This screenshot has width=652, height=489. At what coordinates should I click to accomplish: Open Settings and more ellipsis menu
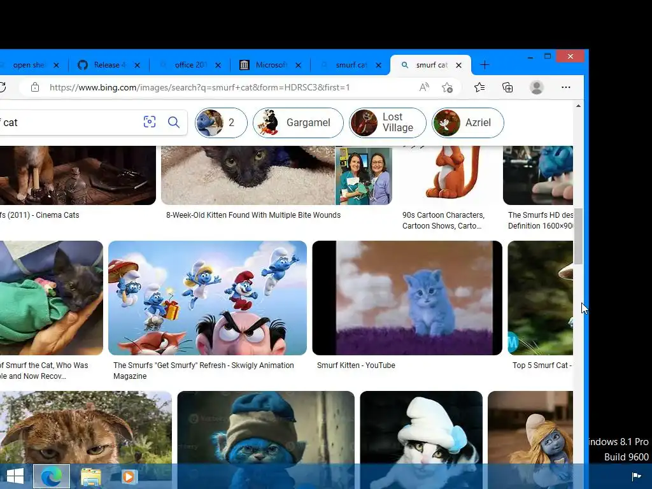(565, 87)
